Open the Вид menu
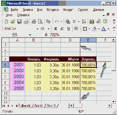This screenshot has width=117, height=115. click(x=40, y=10)
